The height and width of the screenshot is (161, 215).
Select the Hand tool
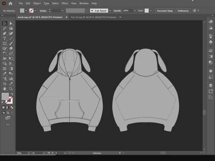pos(4,89)
